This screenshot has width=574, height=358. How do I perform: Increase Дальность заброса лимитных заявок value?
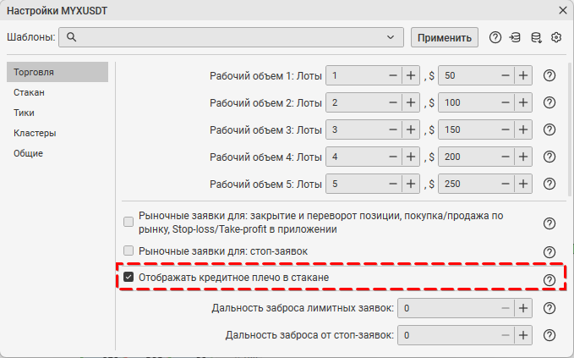click(523, 308)
